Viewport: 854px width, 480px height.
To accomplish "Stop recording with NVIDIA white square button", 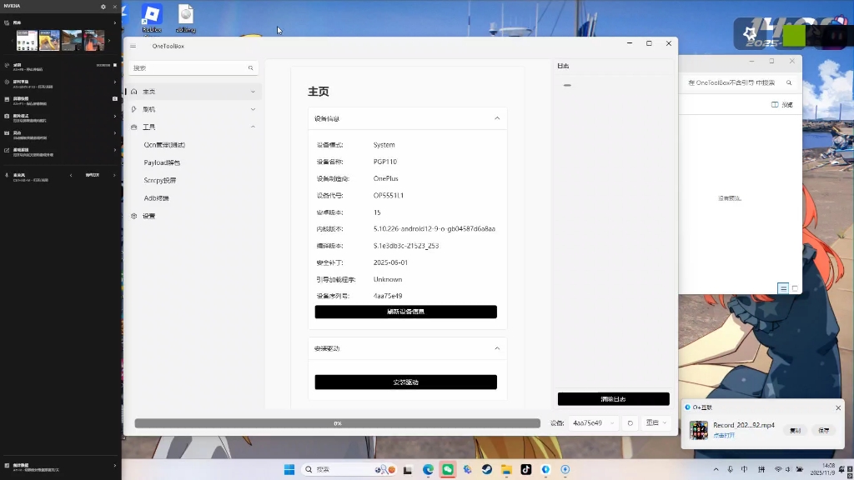I will point(114,65).
